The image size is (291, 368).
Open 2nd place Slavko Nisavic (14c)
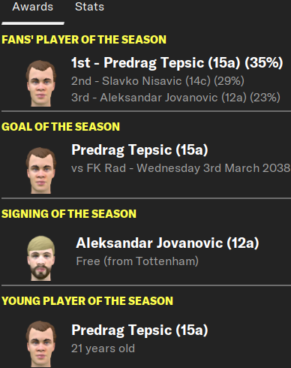[157, 81]
